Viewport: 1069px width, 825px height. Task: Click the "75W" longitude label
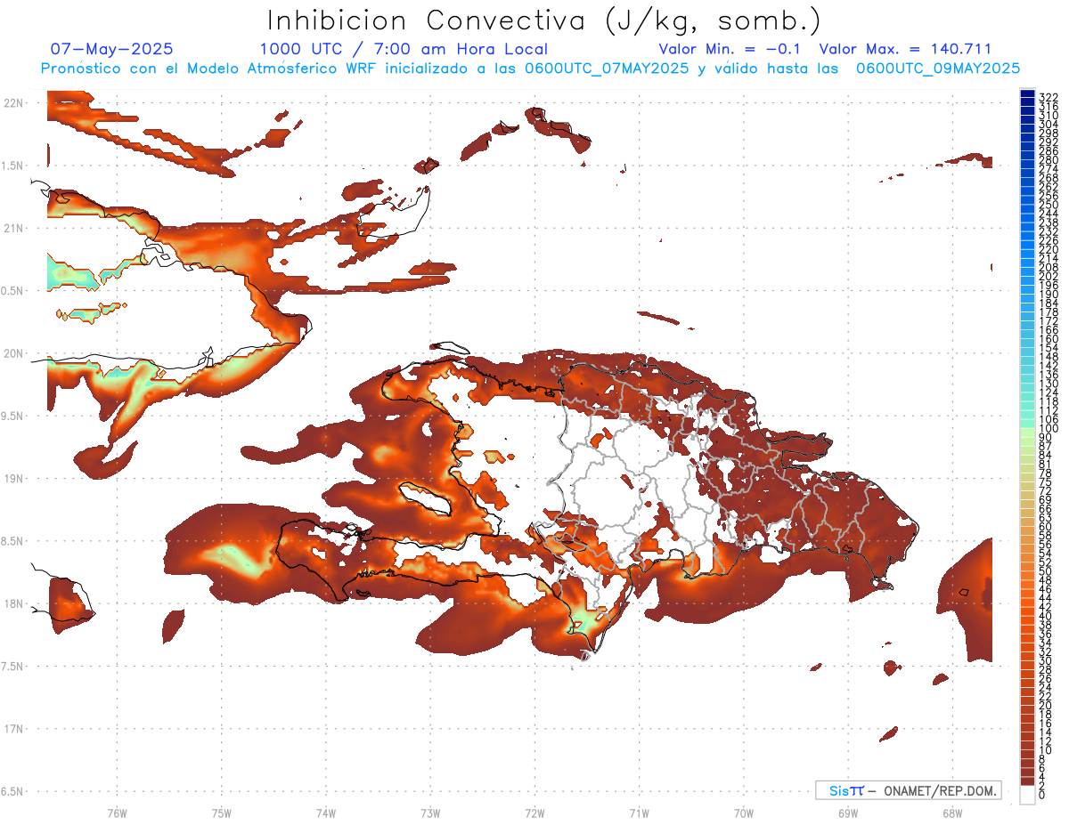[221, 812]
